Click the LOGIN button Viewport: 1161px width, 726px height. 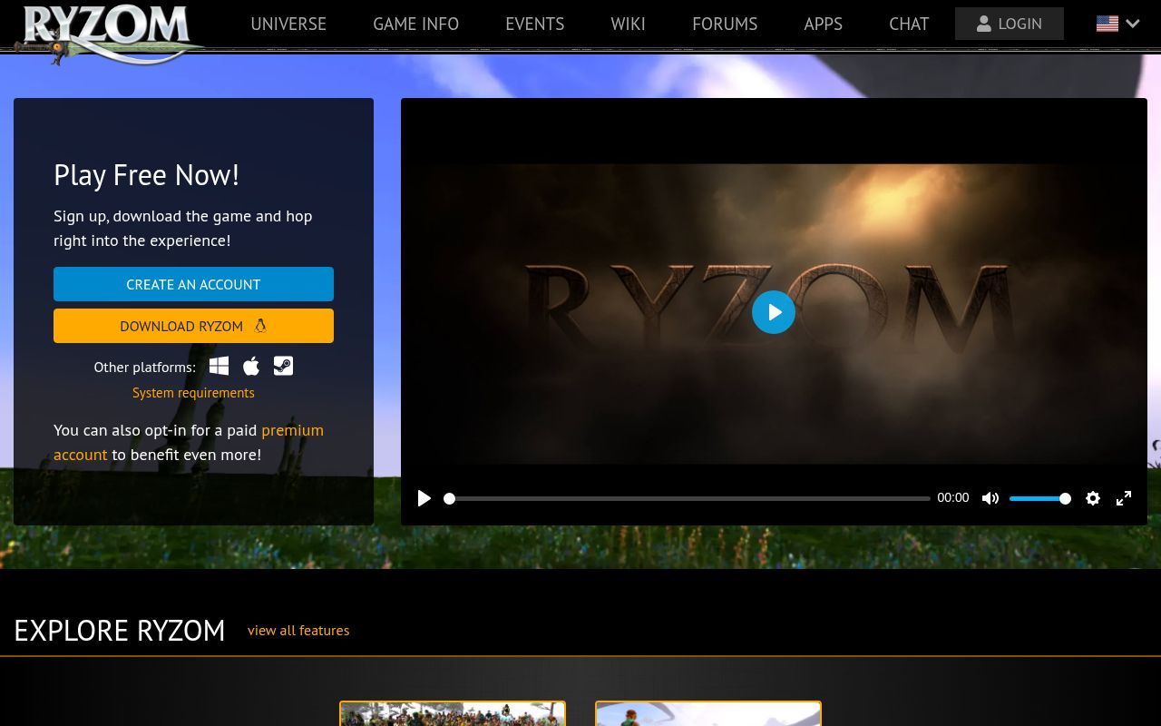coord(1010,24)
